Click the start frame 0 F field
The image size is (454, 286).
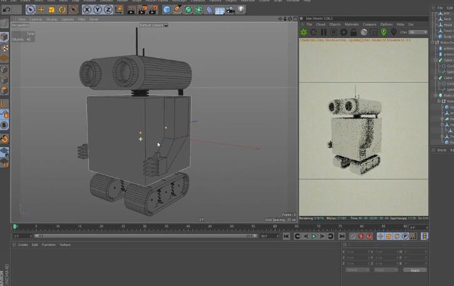(22, 236)
